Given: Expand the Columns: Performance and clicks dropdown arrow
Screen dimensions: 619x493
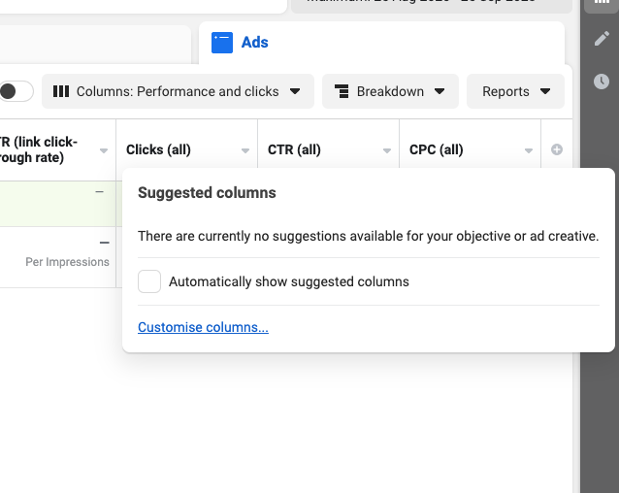Looking at the screenshot, I should (x=295, y=91).
